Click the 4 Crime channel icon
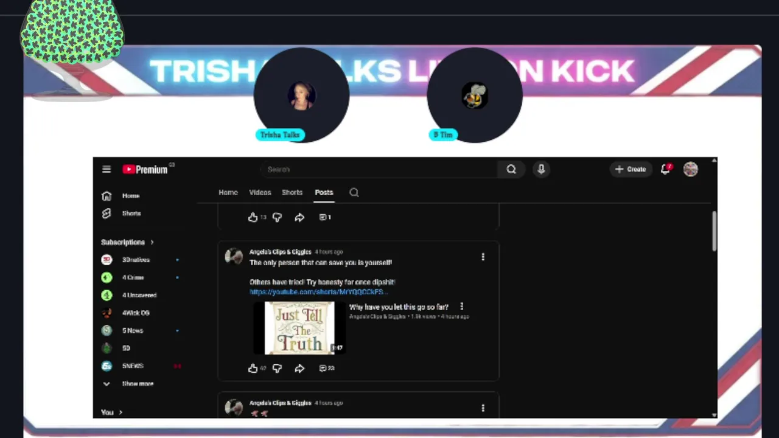Image resolution: width=779 pixels, height=438 pixels. coord(107,277)
